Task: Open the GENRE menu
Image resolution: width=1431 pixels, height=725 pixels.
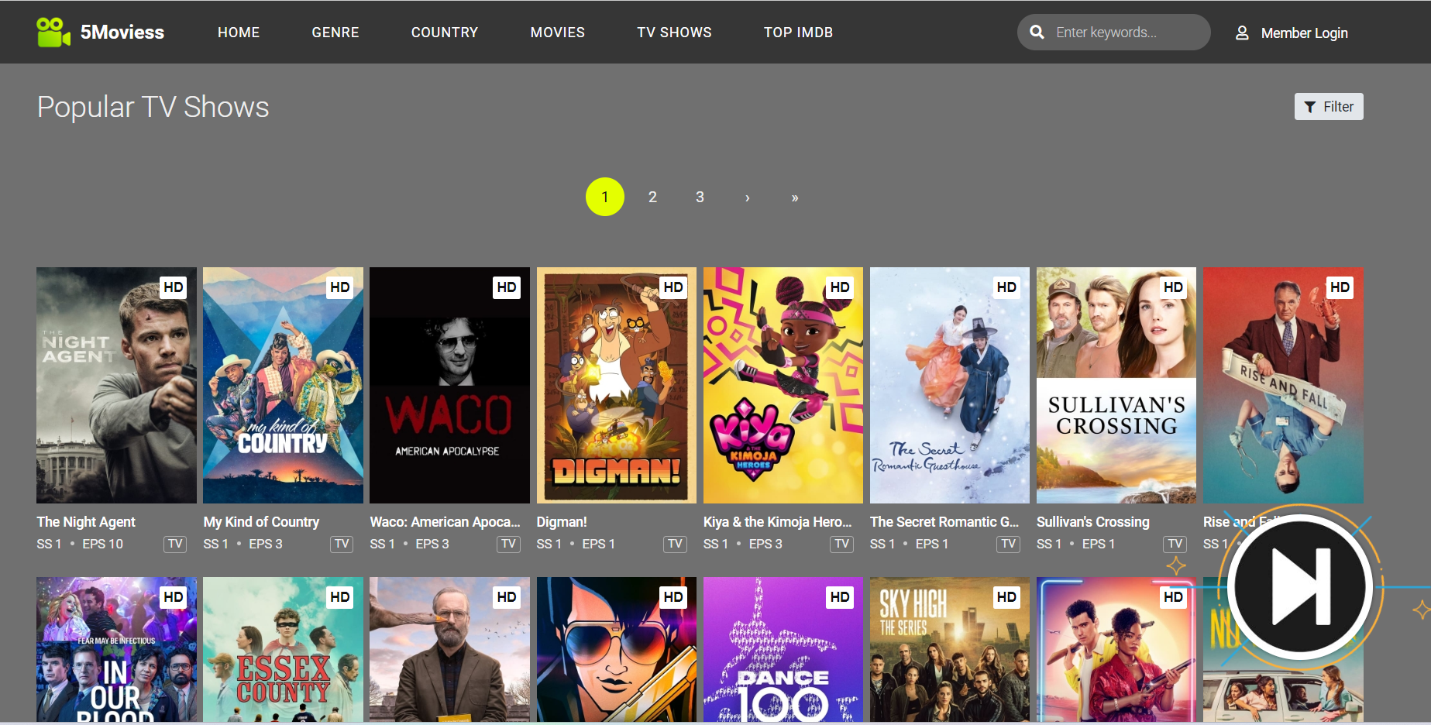Action: pos(335,33)
